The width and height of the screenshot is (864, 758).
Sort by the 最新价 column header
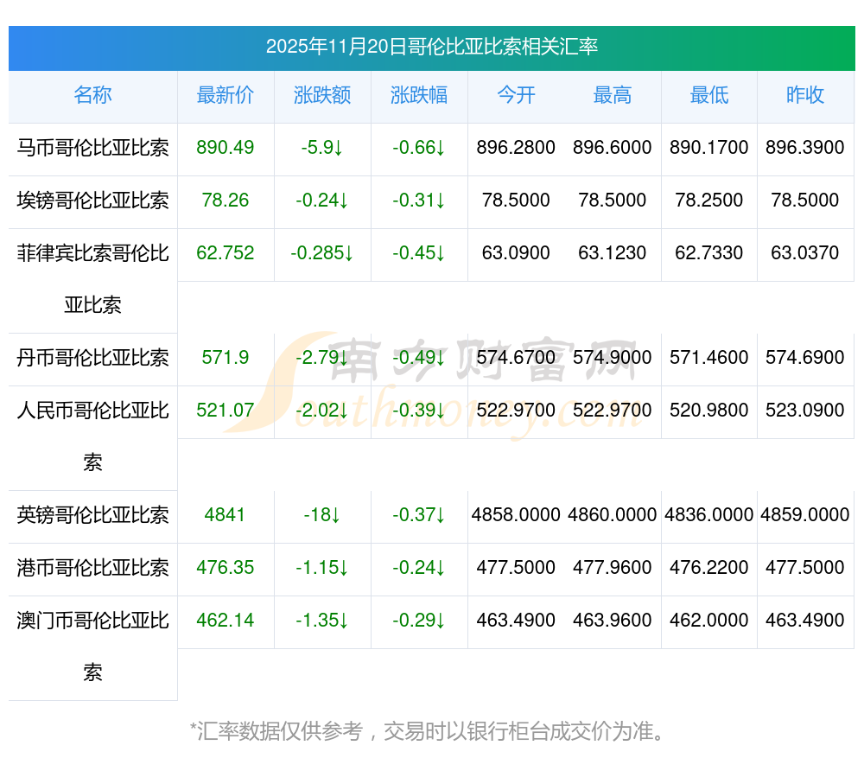tap(226, 95)
